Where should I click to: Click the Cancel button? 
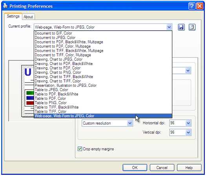click(x=162, y=167)
